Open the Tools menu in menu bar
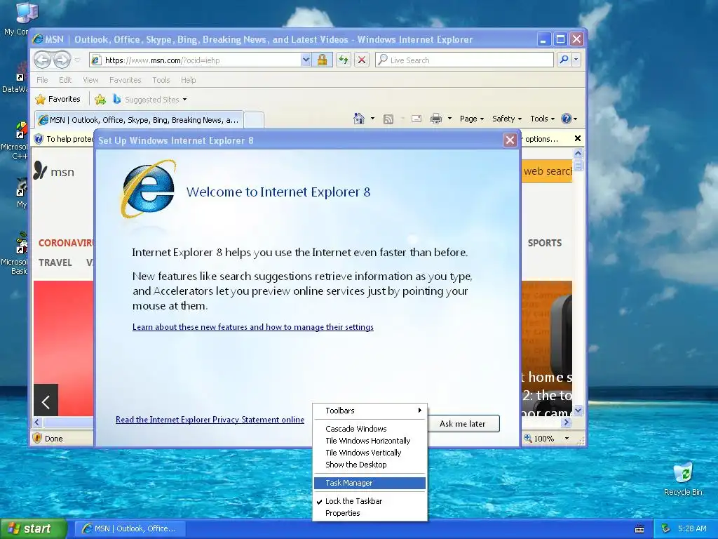718x539 pixels. [x=161, y=80]
